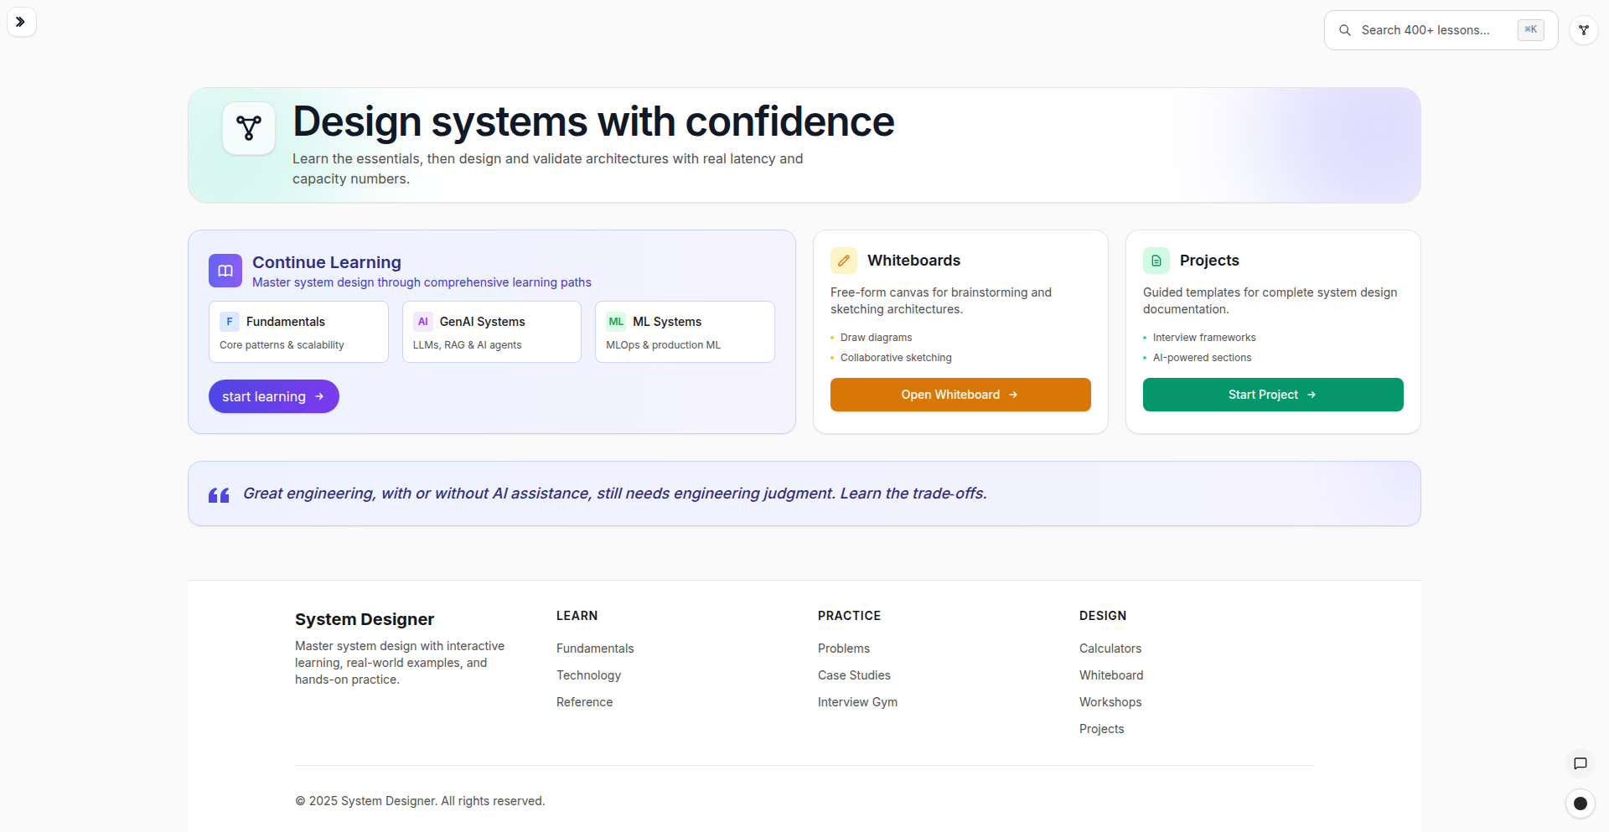This screenshot has width=1609, height=832.
Task: Click the hero network logo icon
Action: pyautogui.click(x=249, y=128)
